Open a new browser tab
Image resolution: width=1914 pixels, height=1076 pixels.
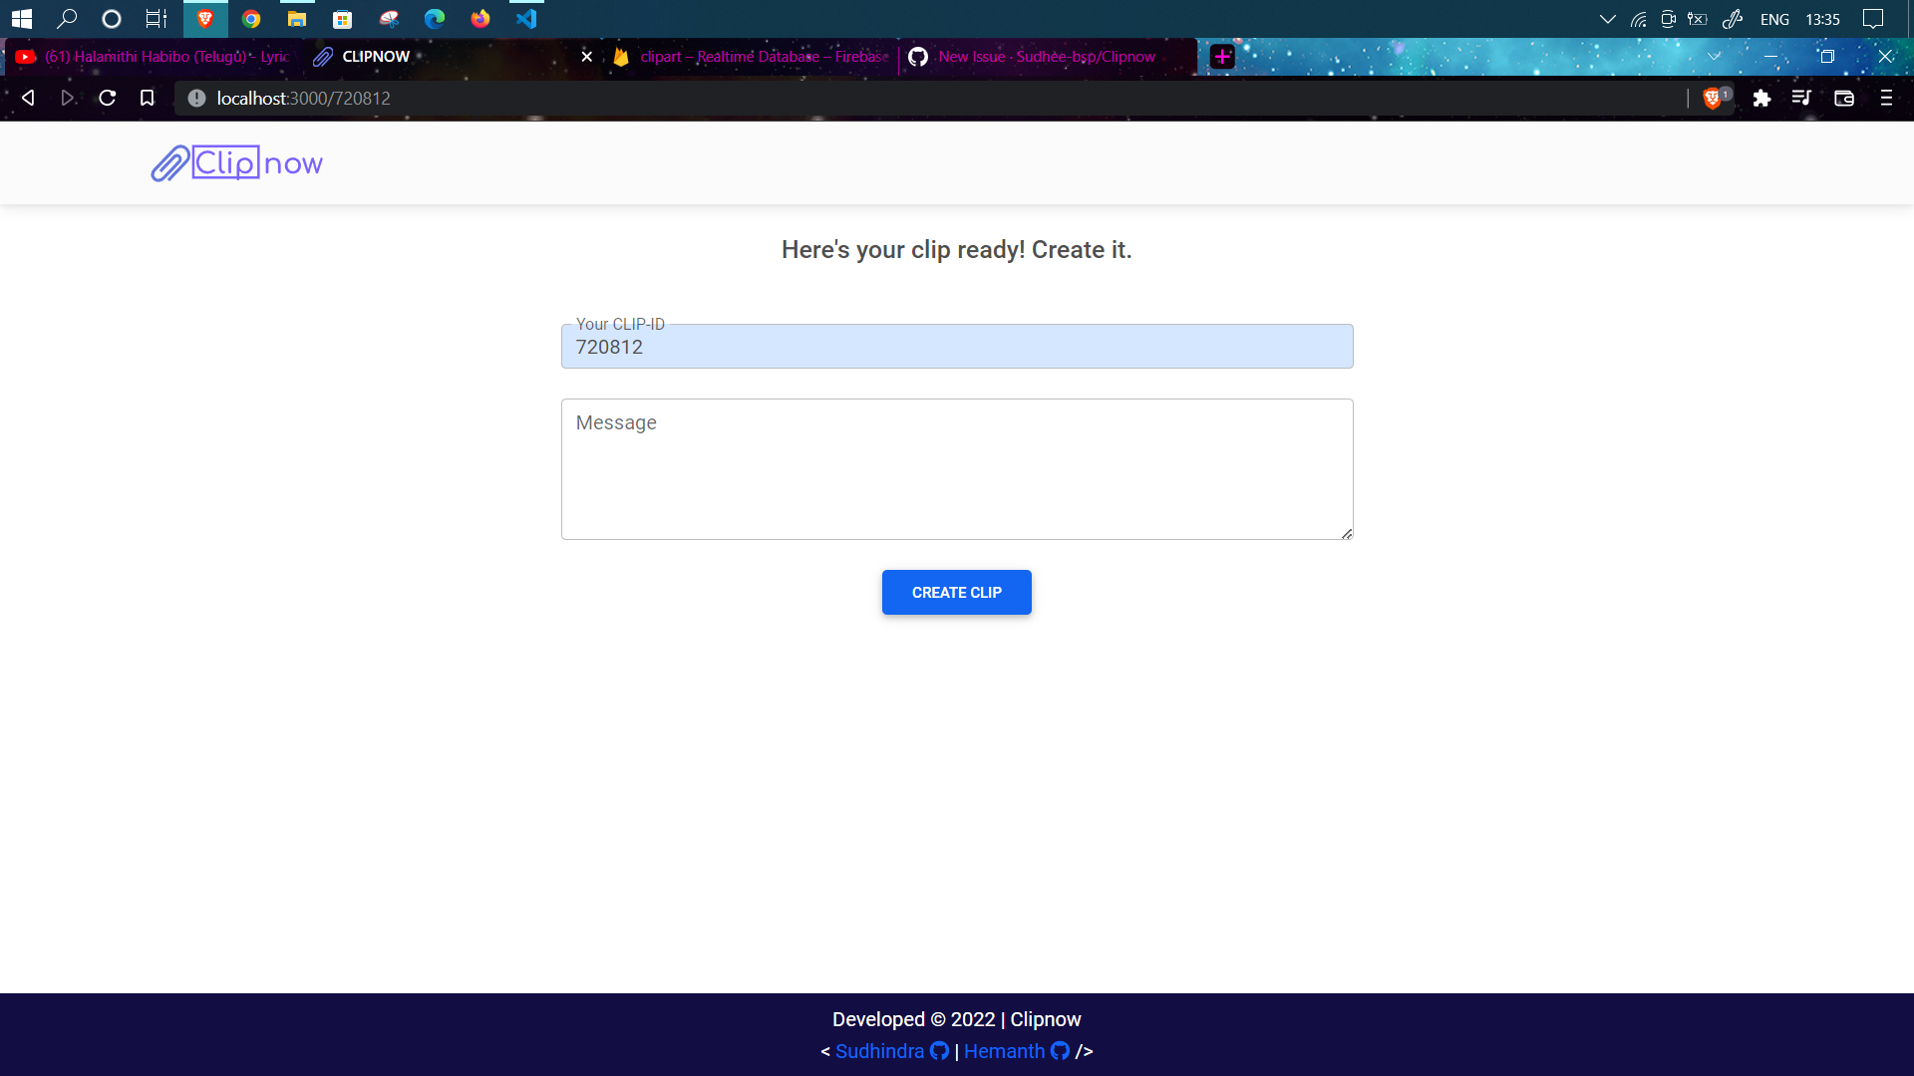click(x=1221, y=57)
